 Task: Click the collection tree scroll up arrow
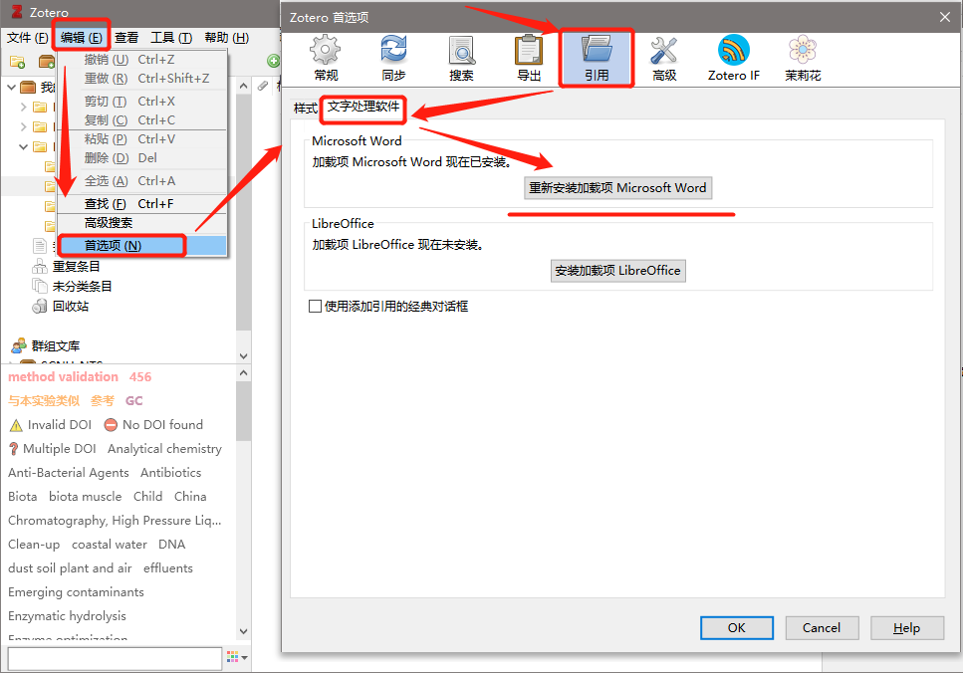[x=243, y=86]
